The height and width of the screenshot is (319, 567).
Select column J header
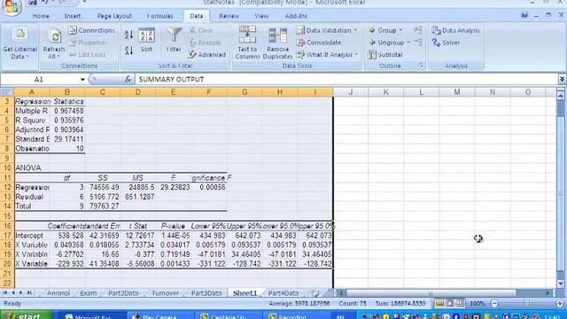(351, 92)
